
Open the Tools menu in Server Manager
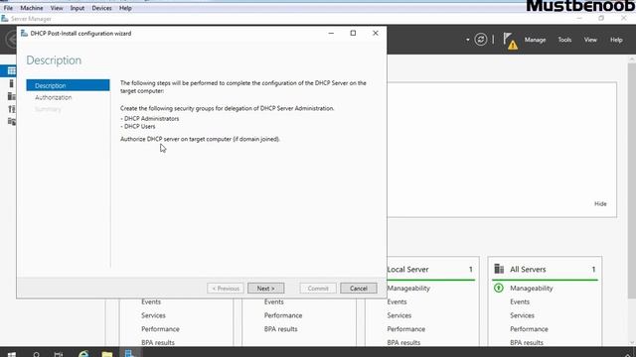(x=564, y=40)
